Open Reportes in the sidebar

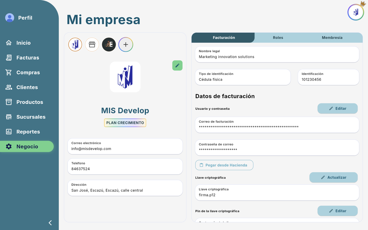pyautogui.click(x=28, y=132)
